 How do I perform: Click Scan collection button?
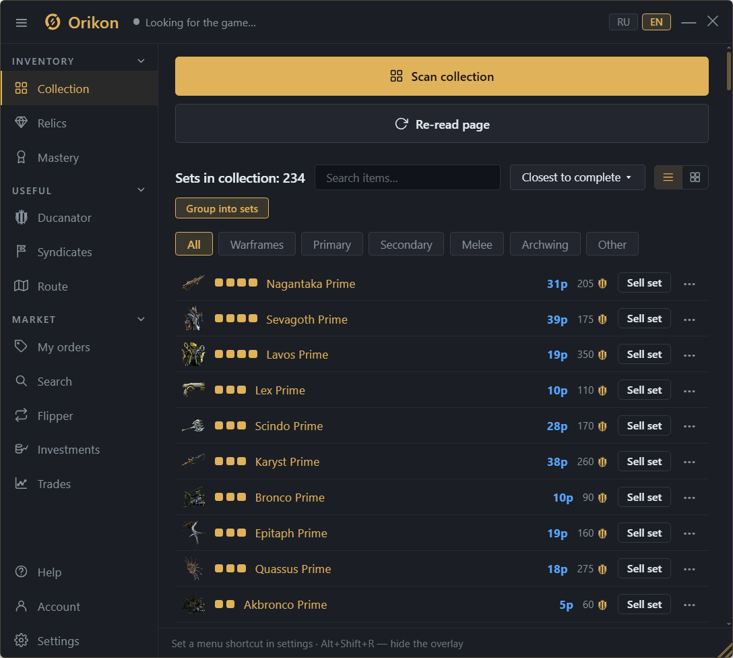(x=442, y=76)
